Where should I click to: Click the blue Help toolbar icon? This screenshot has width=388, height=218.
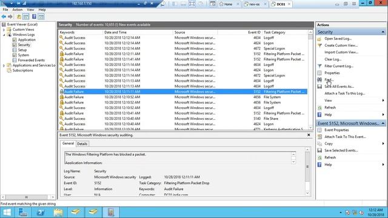click(34, 16)
